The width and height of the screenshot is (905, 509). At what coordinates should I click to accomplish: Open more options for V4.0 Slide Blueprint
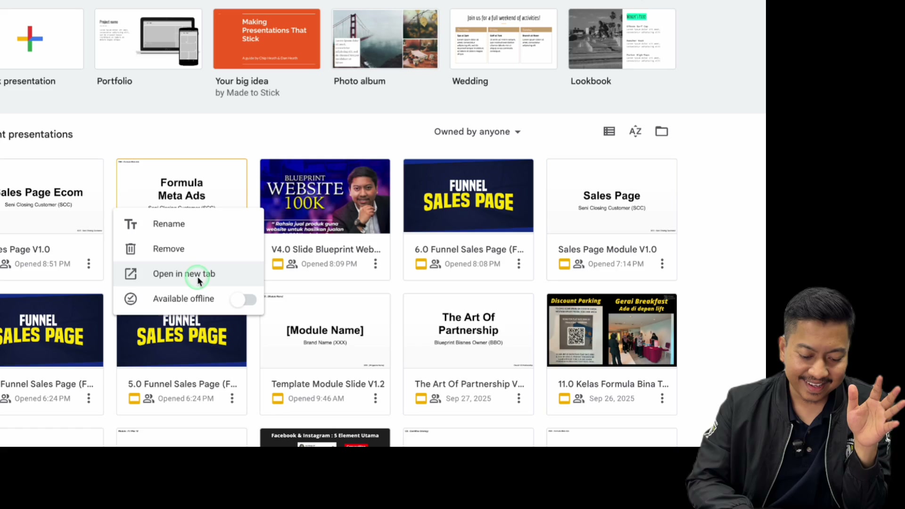pyautogui.click(x=375, y=264)
